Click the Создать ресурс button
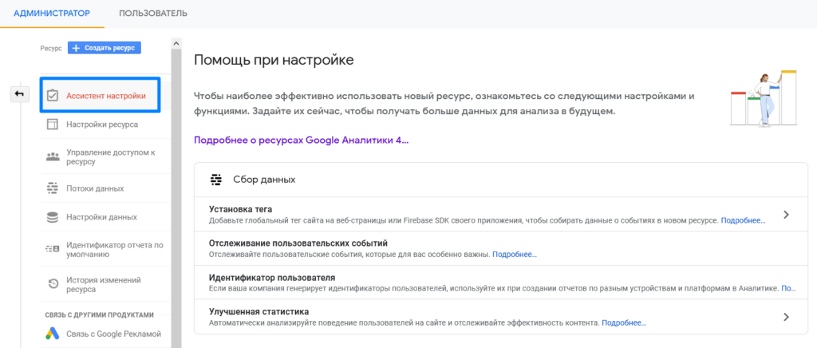This screenshot has height=348, width=817. 105,48
